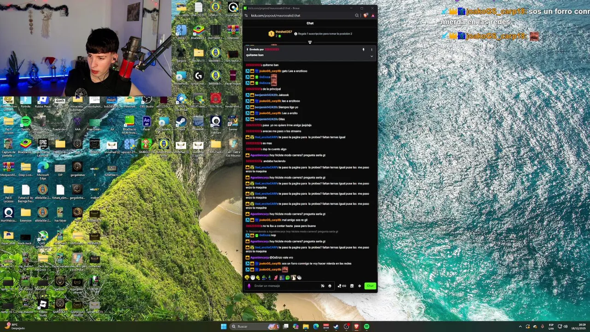Click the purple identity icon in the message box

pyautogui.click(x=249, y=286)
